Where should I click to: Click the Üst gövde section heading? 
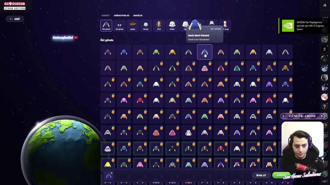pos(107,40)
